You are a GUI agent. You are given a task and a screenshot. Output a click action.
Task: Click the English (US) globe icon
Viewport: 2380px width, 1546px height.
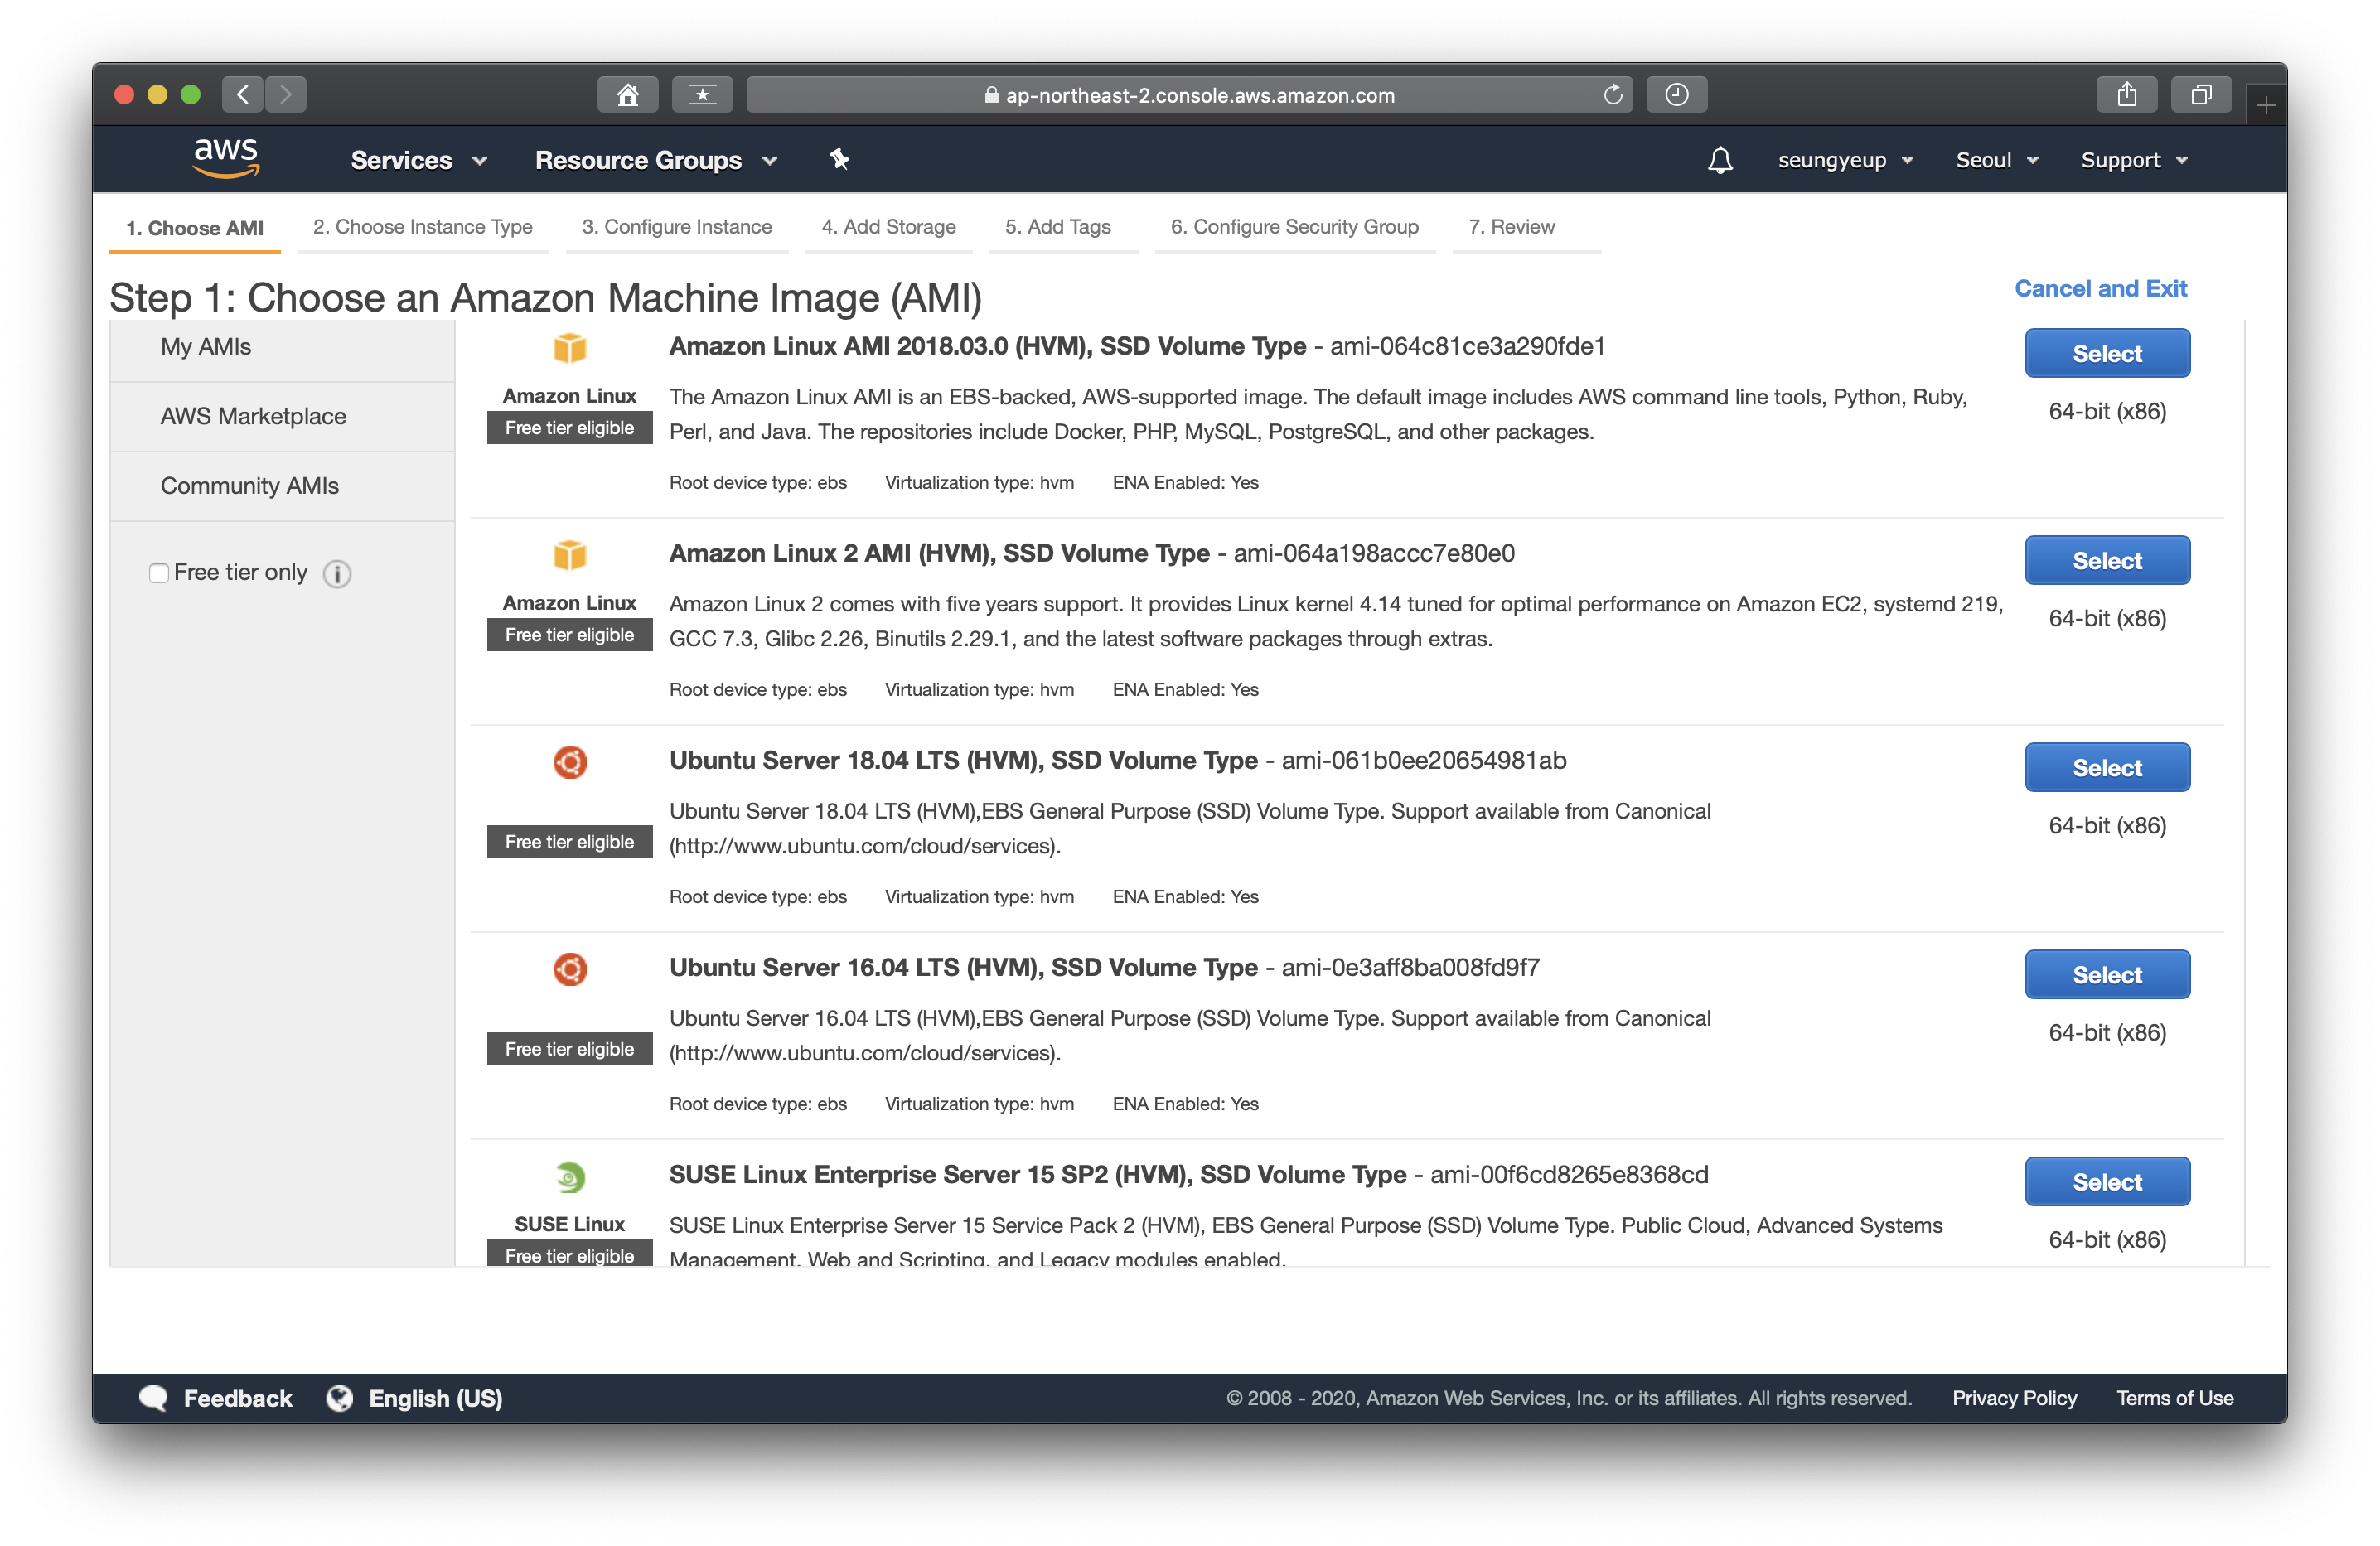click(x=340, y=1398)
